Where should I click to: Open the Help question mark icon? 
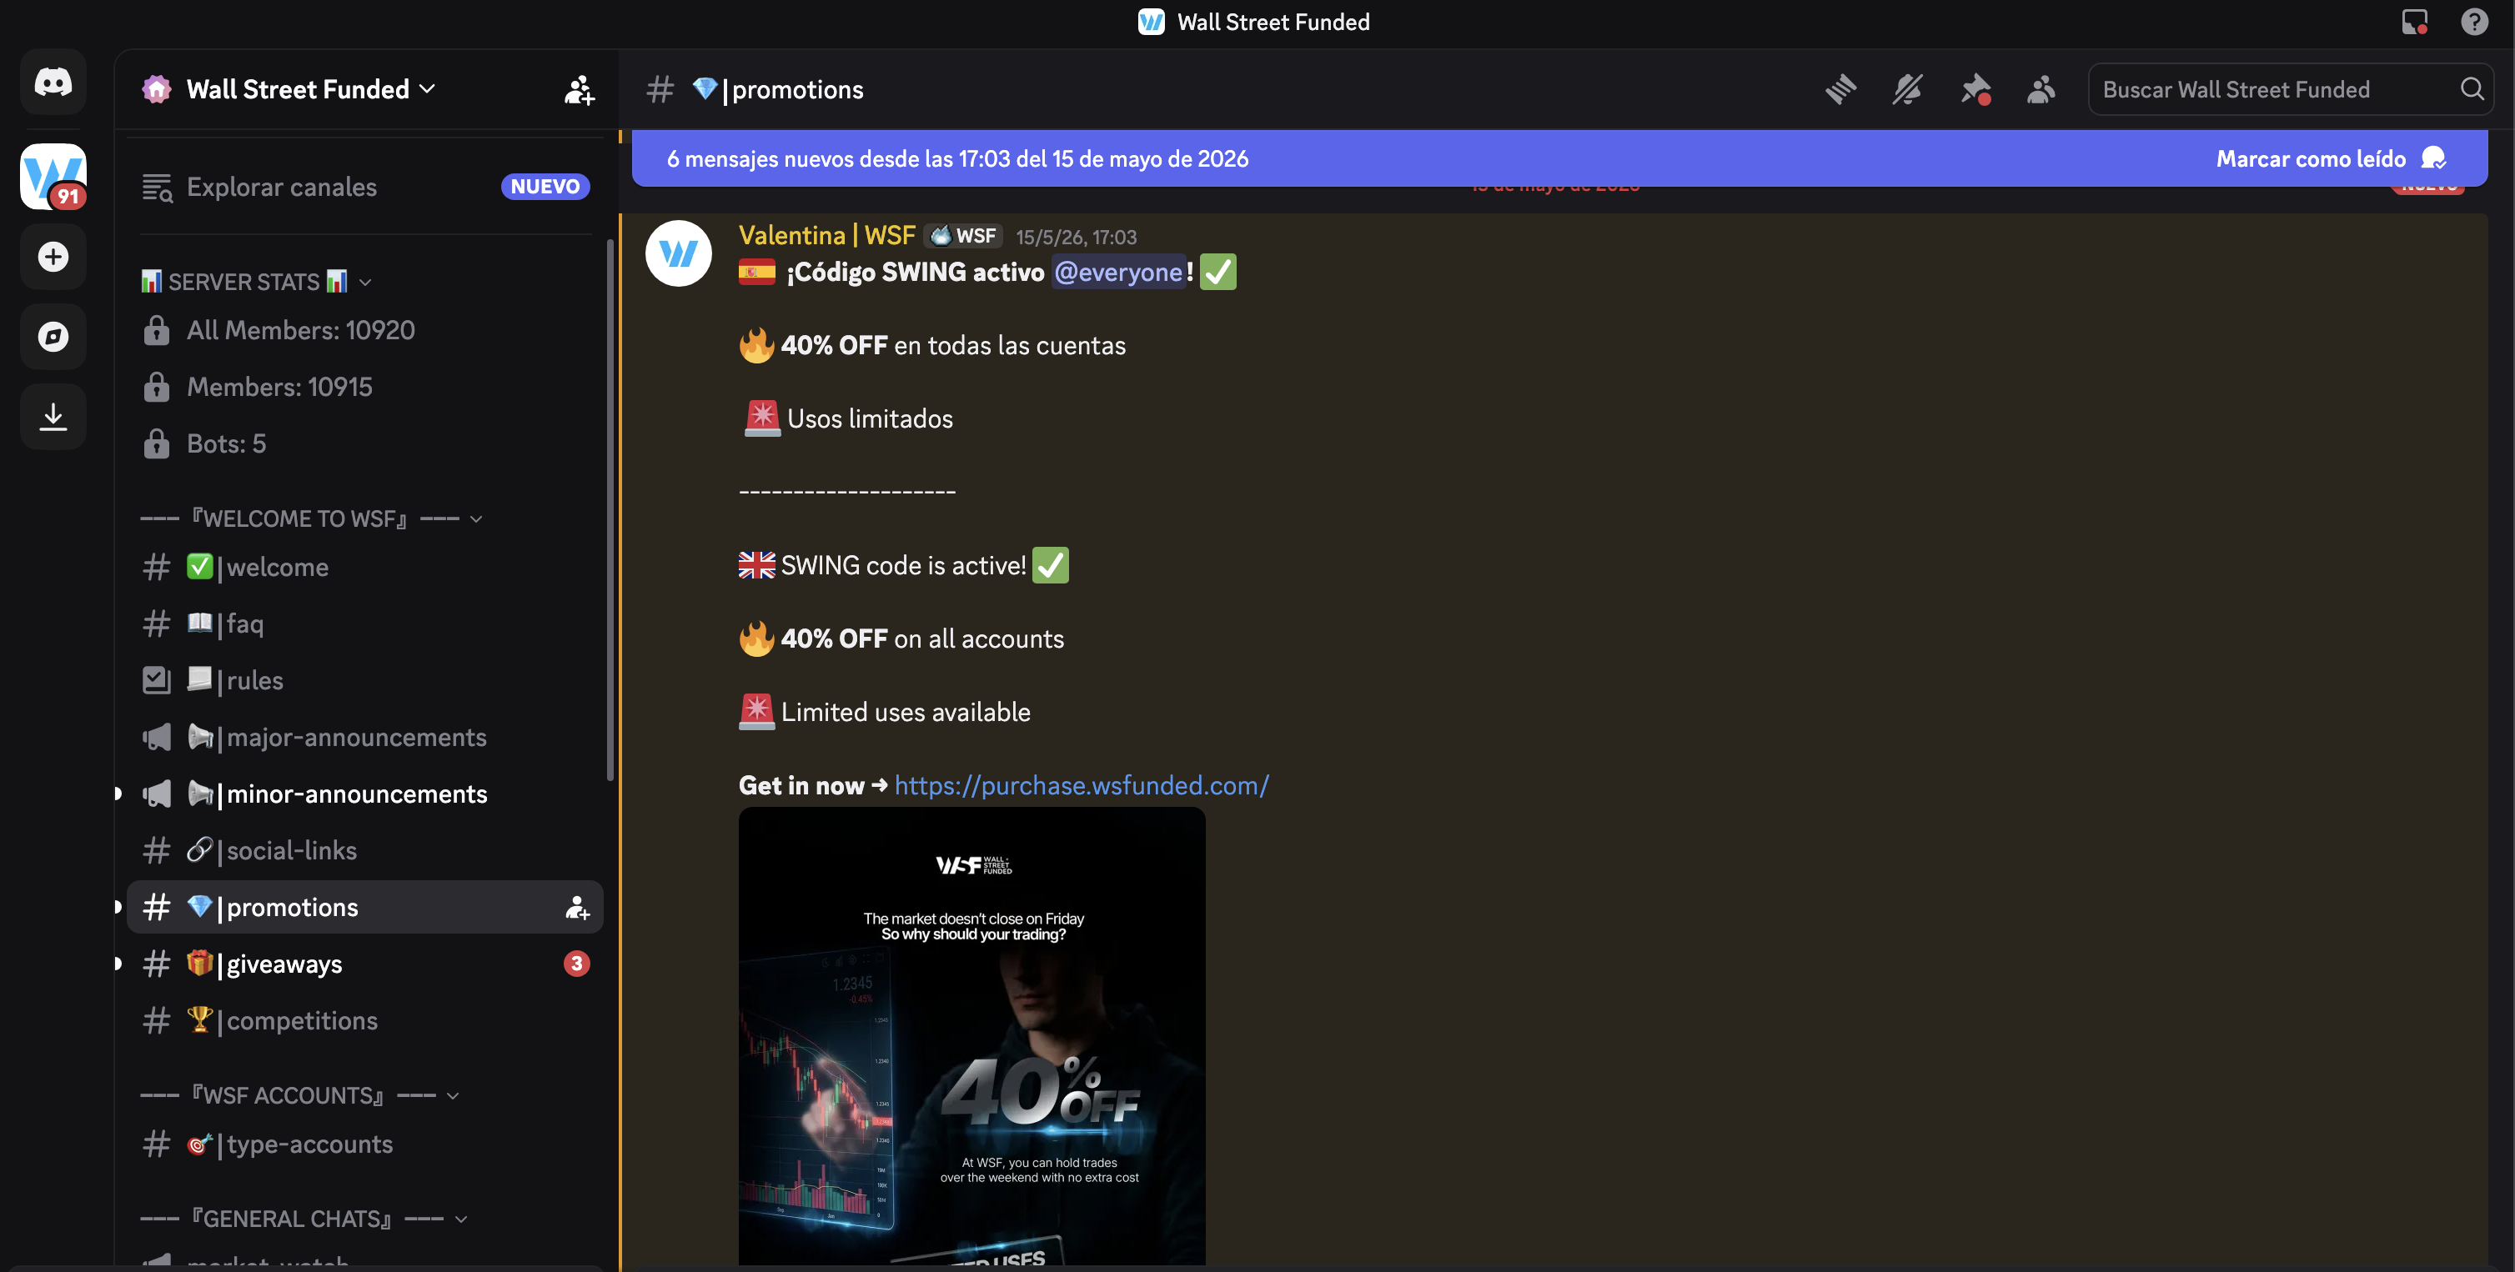click(2474, 22)
